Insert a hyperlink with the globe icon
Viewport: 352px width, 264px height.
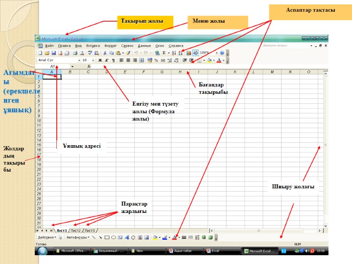(x=158, y=53)
